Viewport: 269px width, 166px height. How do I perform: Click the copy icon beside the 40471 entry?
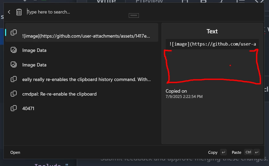tap(14, 108)
